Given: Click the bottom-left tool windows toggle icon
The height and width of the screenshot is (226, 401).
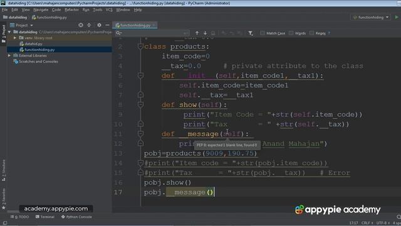Looking at the screenshot, I should [x=4, y=223].
